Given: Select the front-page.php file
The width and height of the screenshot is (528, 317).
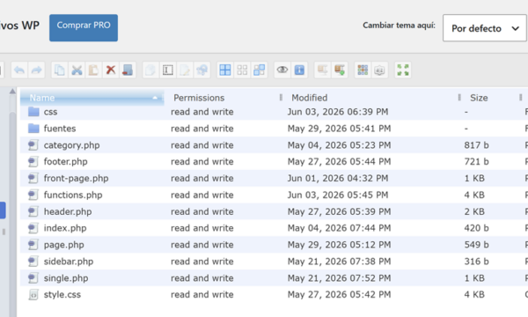Looking at the screenshot, I should click(x=274, y=178).
